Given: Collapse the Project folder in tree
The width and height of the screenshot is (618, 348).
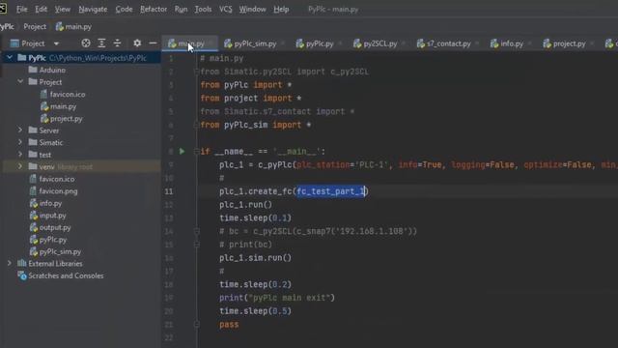Looking at the screenshot, I should tap(20, 81).
